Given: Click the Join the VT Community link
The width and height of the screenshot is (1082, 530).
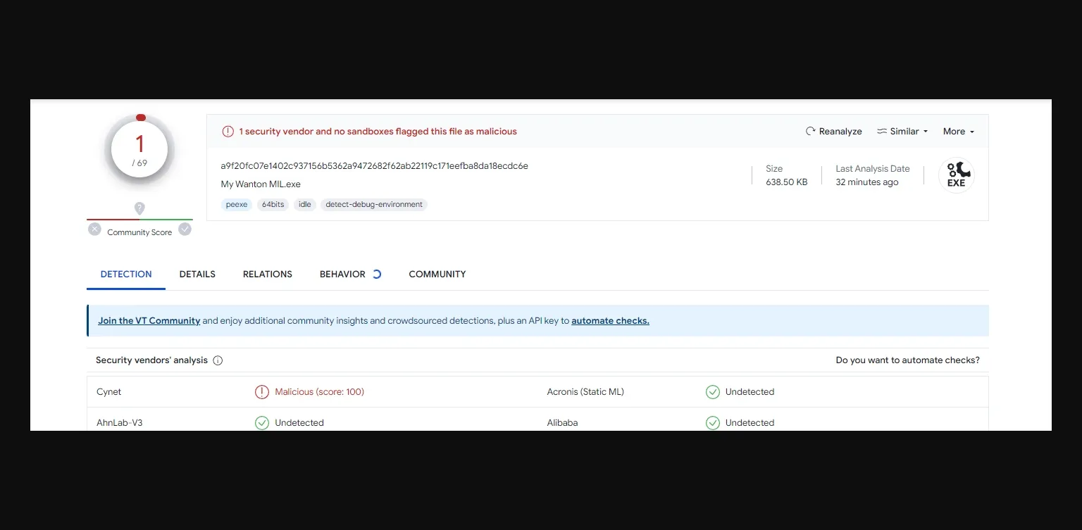Looking at the screenshot, I should [149, 321].
